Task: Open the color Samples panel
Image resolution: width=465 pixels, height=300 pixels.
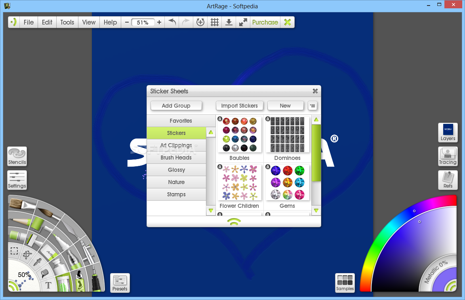Action: tap(345, 283)
